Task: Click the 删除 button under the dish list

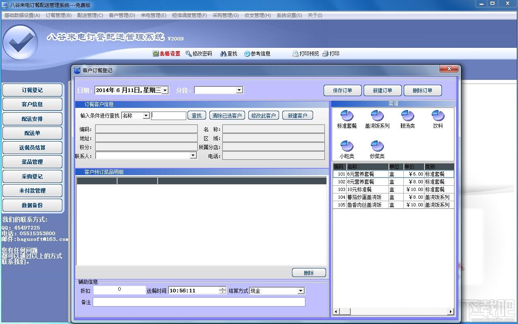Action: click(x=309, y=273)
